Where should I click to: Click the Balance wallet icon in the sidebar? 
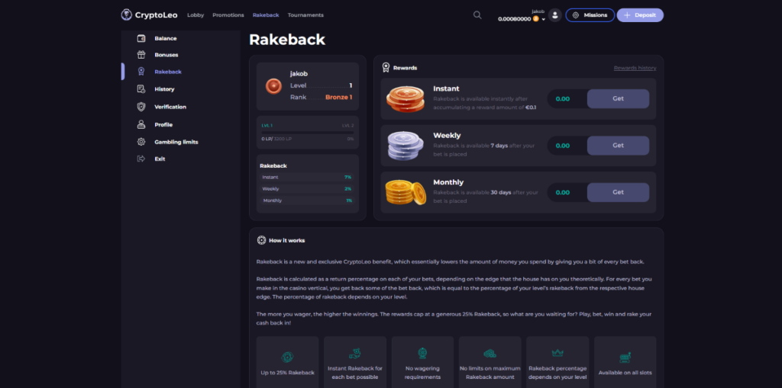coord(141,38)
